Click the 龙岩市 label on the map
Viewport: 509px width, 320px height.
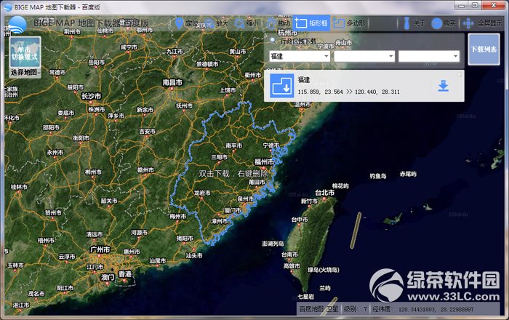(x=202, y=193)
